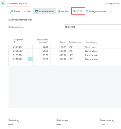Screen dimensions: 121x129
Task: Select due date cell 01.08.2021
Action: [20, 51]
